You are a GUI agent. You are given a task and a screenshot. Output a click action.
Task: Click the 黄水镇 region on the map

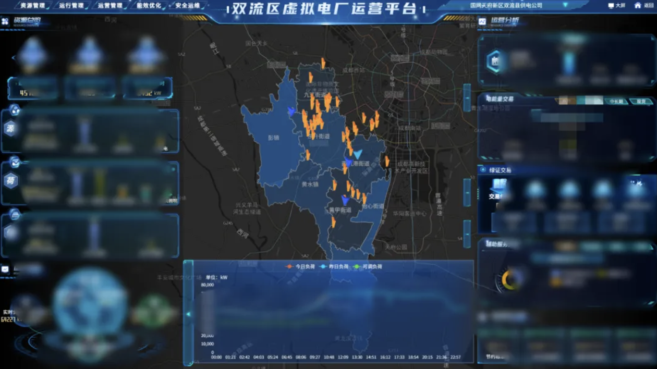pyautogui.click(x=310, y=184)
